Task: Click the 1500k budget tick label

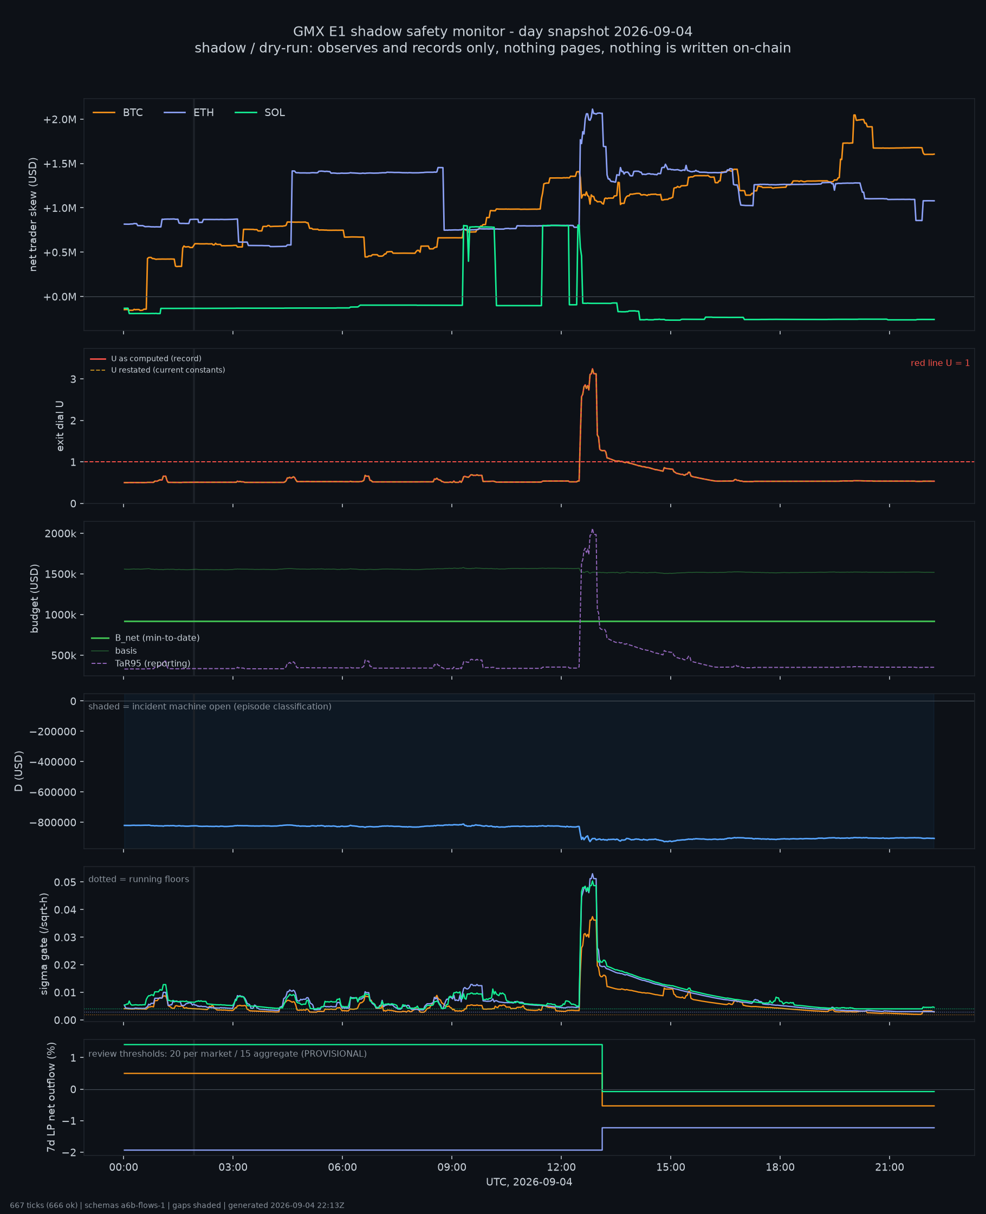Action: tap(61, 574)
